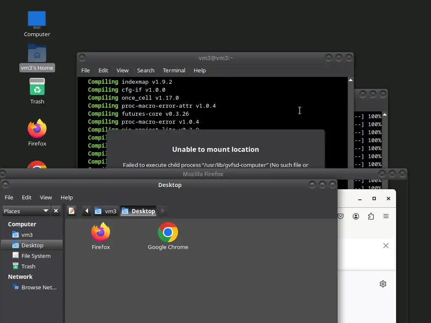Click the path bar right arrow
Screen dimensions: 431x323
coord(162,211)
